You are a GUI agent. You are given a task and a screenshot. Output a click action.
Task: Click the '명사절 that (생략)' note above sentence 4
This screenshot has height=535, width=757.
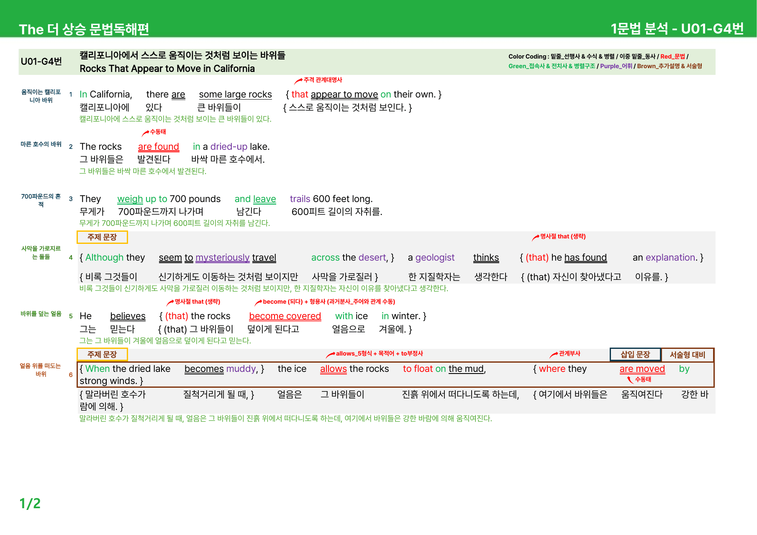coord(563,236)
